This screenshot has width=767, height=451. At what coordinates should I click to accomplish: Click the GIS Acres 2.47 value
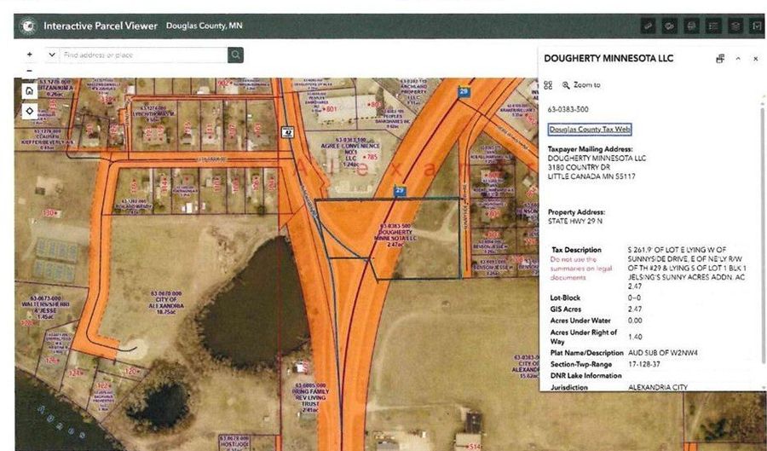click(x=635, y=309)
